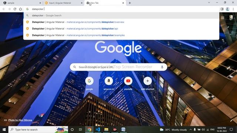This screenshot has height=133, width=237.
Task: Open the Windows Start menu
Action: [4, 130]
